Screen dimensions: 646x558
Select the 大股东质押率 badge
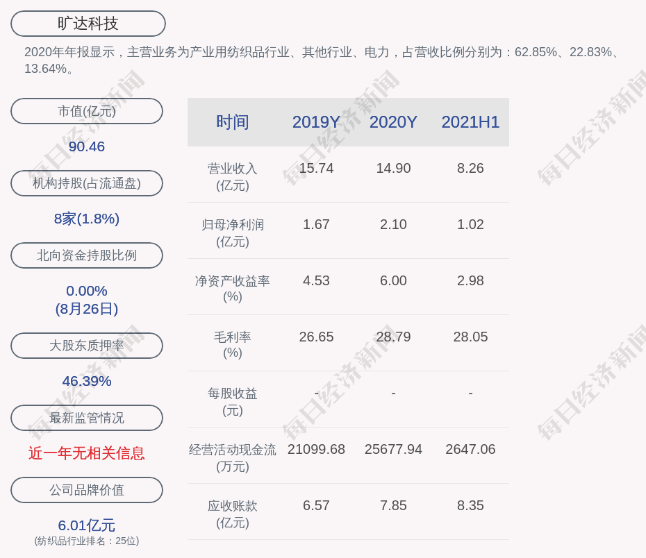86,346
